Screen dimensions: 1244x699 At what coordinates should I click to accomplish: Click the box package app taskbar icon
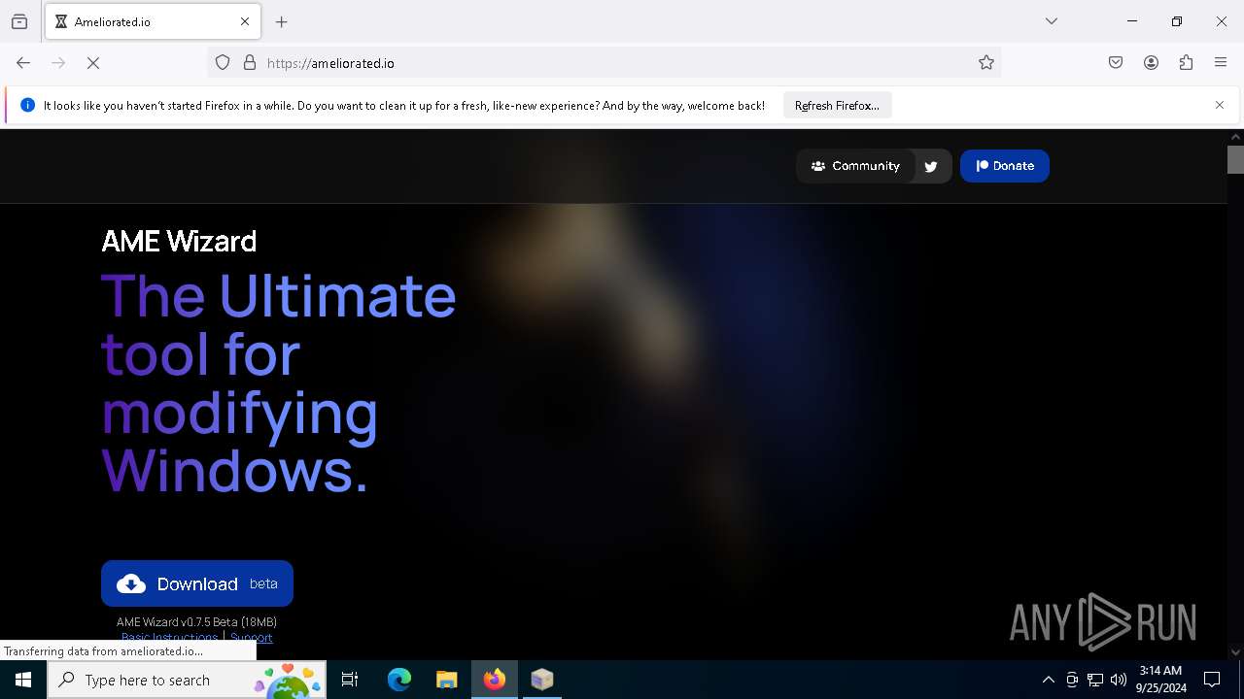click(x=542, y=680)
